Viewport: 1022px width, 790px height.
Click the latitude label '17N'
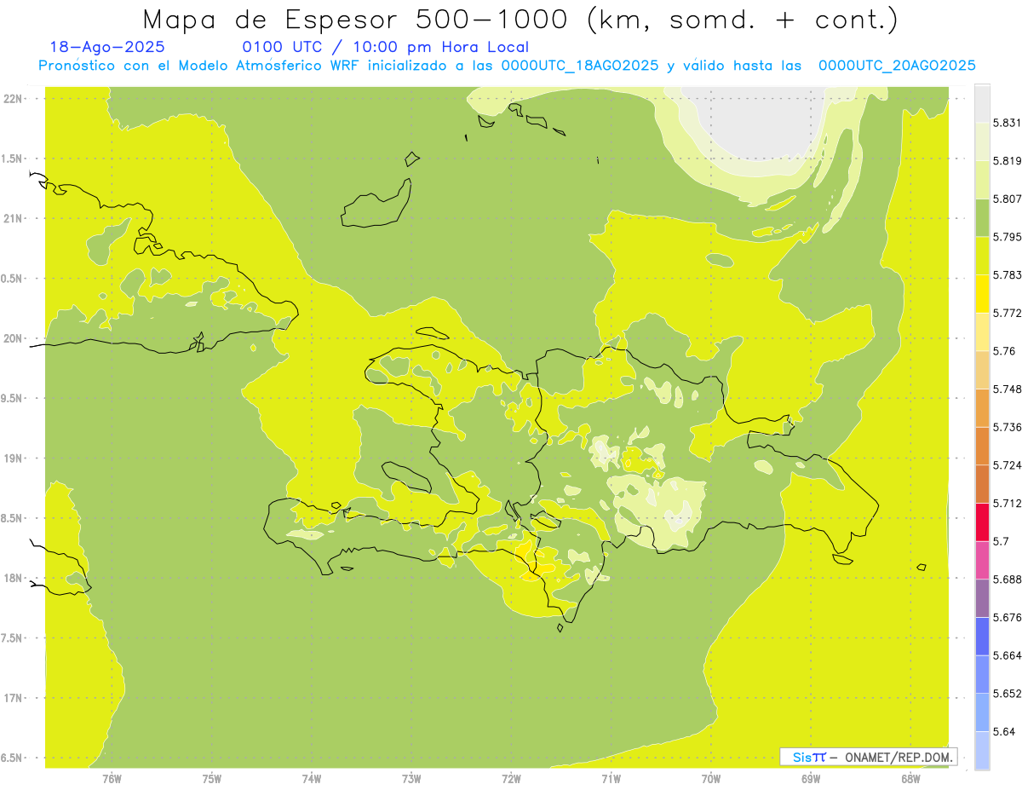click(14, 698)
